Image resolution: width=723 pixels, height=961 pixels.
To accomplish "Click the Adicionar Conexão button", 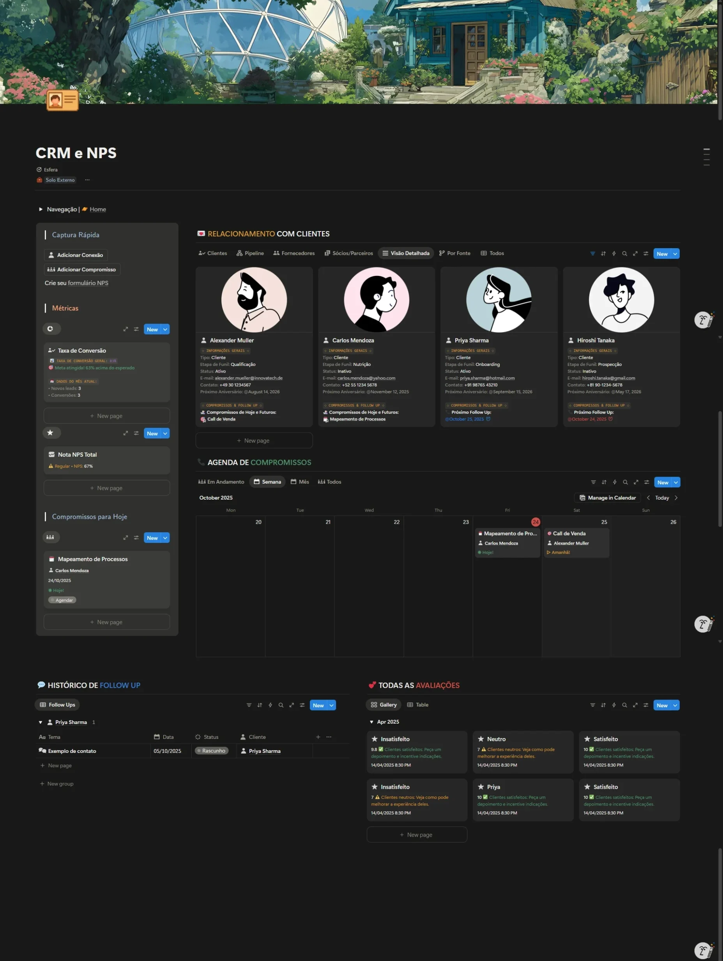I will click(76, 255).
